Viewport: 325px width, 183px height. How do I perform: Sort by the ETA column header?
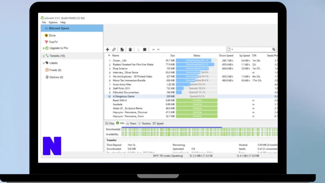coord(254,56)
